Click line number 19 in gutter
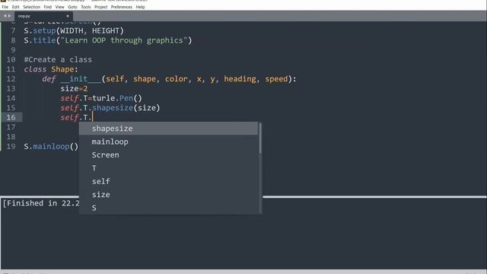This screenshot has width=487, height=274. pos(11,146)
